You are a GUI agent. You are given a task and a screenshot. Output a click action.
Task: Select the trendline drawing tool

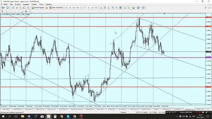pyautogui.click(x=19, y=11)
